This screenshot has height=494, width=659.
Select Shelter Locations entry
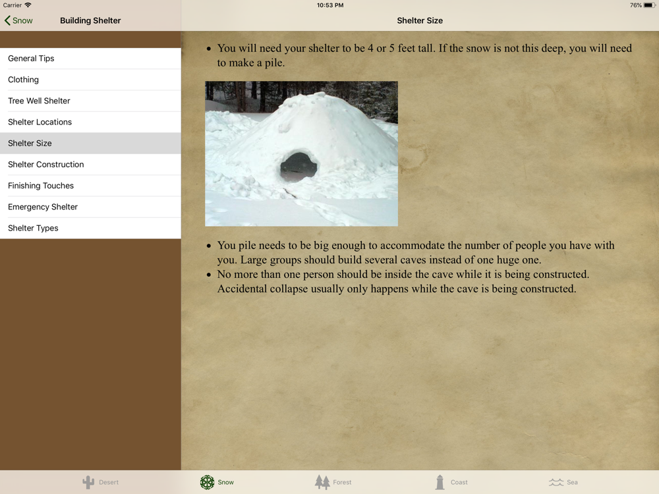point(90,123)
